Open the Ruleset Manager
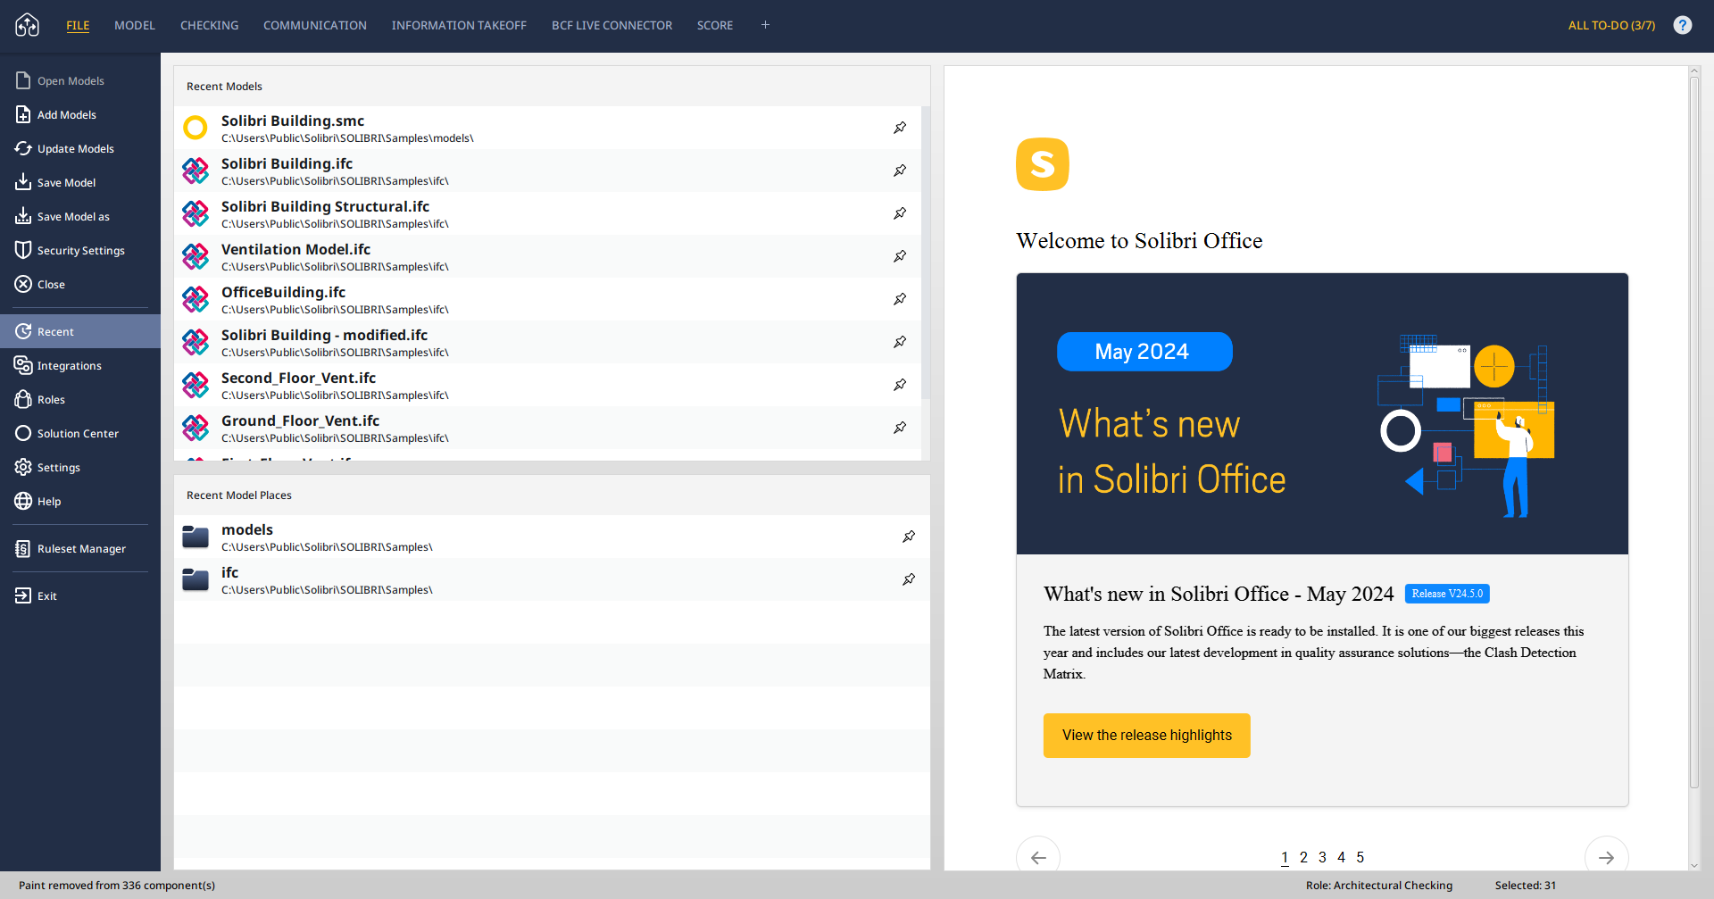 coord(81,549)
